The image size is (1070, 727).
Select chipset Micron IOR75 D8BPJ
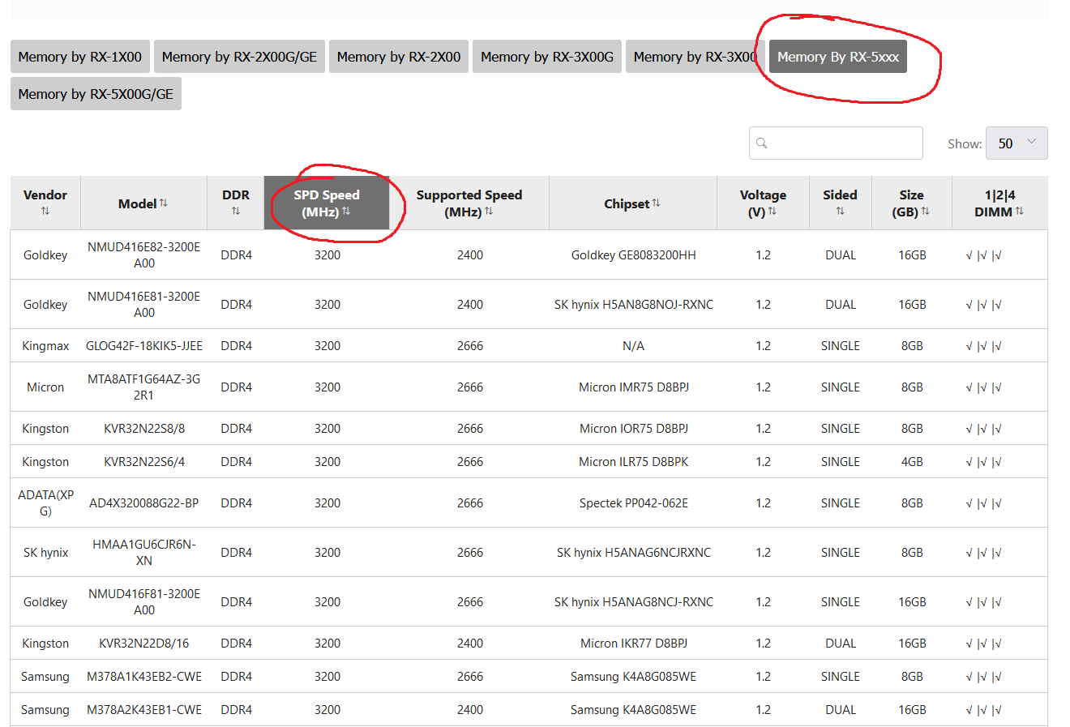[633, 428]
